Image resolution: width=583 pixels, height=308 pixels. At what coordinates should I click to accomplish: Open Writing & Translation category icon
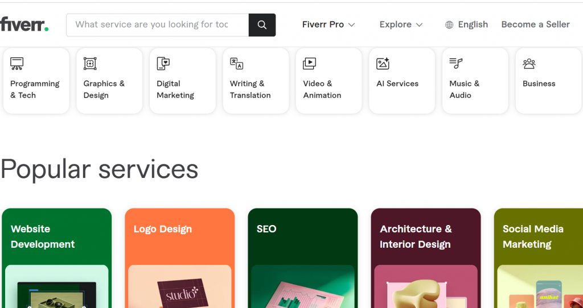(x=236, y=64)
